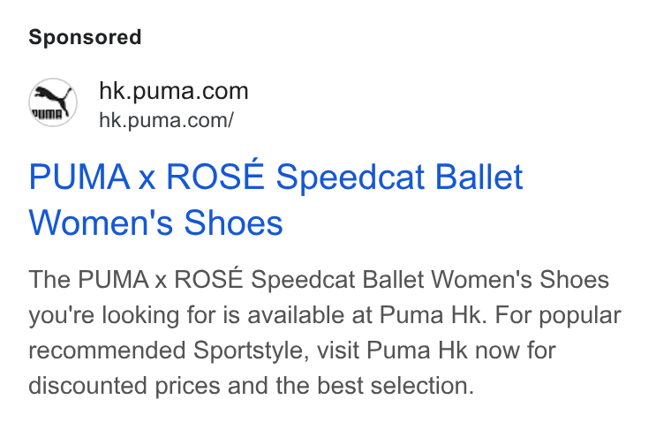Image resolution: width=671 pixels, height=422 pixels.
Task: Click the hk.puma.com site name
Action: (x=174, y=91)
